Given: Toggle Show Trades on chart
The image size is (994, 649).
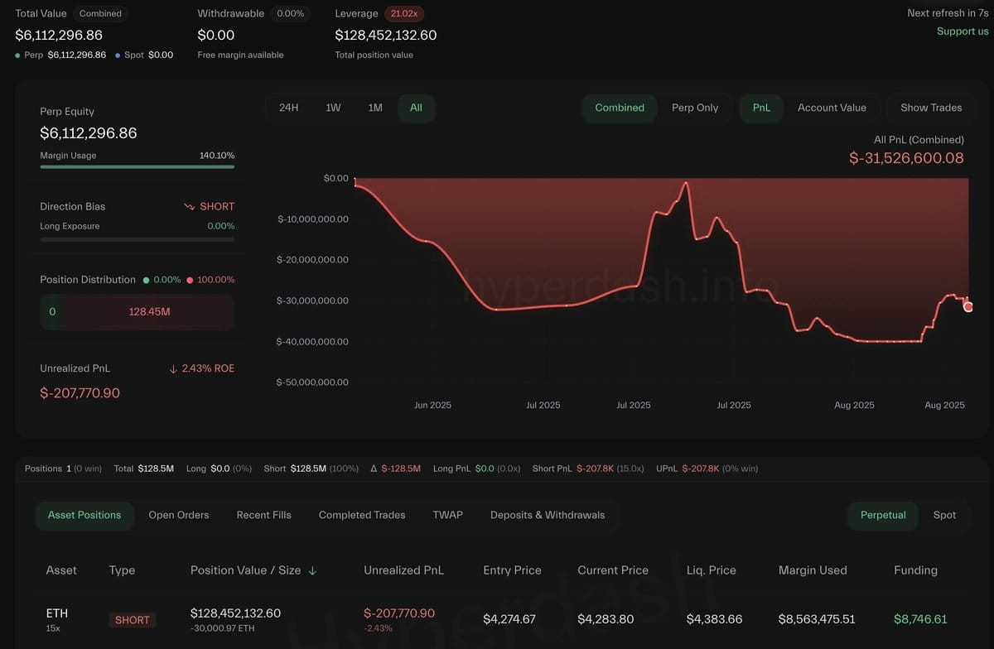Looking at the screenshot, I should click(931, 108).
